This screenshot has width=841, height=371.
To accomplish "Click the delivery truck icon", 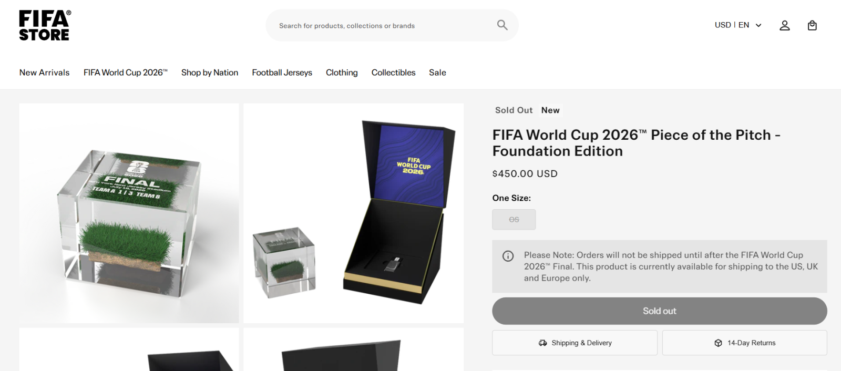I will click(543, 343).
